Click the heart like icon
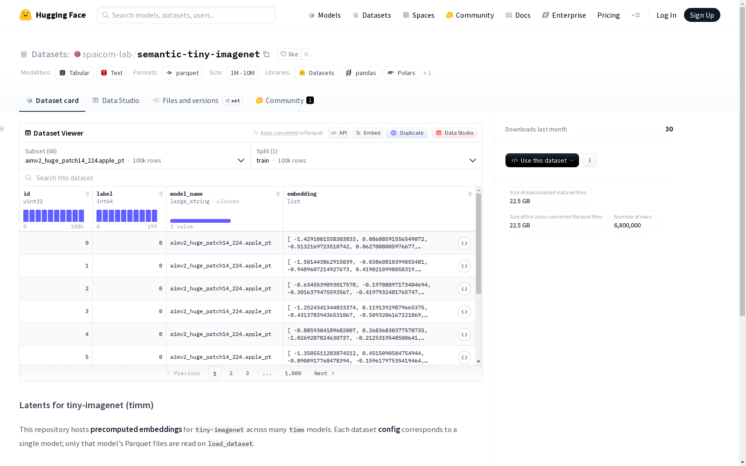Screen dimensions: 746x466 pyautogui.click(x=283, y=54)
